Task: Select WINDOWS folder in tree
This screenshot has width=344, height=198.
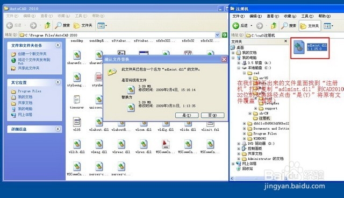Action: pyautogui.click(x=260, y=139)
